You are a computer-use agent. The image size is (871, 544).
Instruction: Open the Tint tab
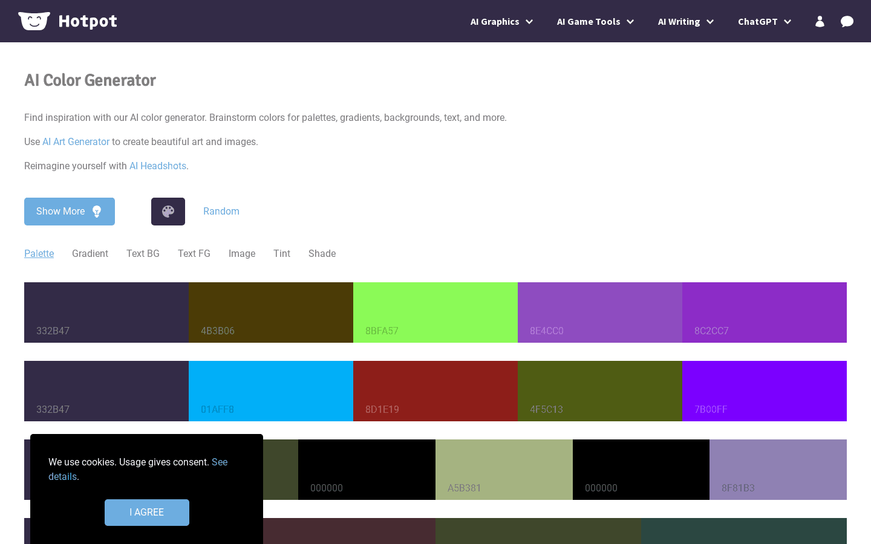(282, 253)
